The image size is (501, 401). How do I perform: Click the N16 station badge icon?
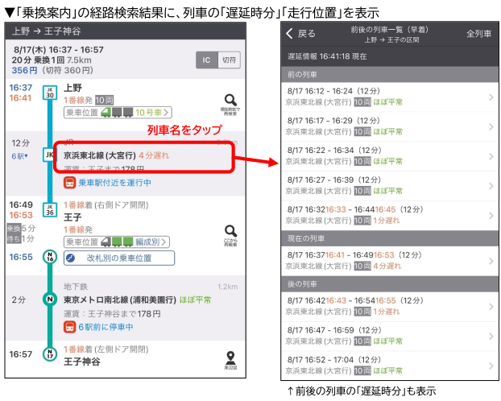pyautogui.click(x=49, y=258)
